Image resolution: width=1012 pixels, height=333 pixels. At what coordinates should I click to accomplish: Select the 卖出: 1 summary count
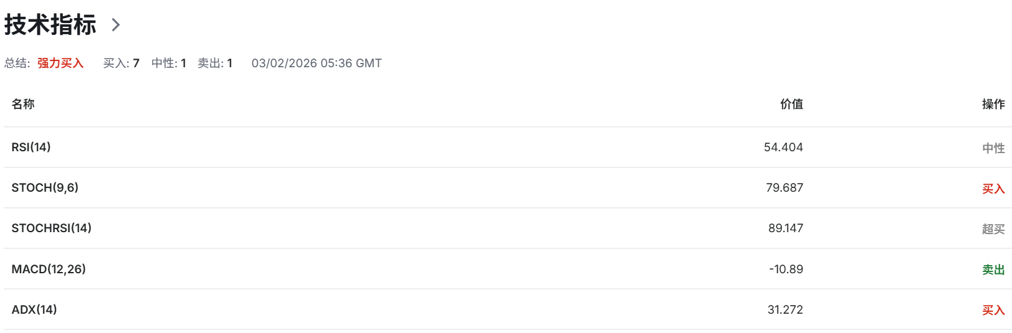pos(215,63)
